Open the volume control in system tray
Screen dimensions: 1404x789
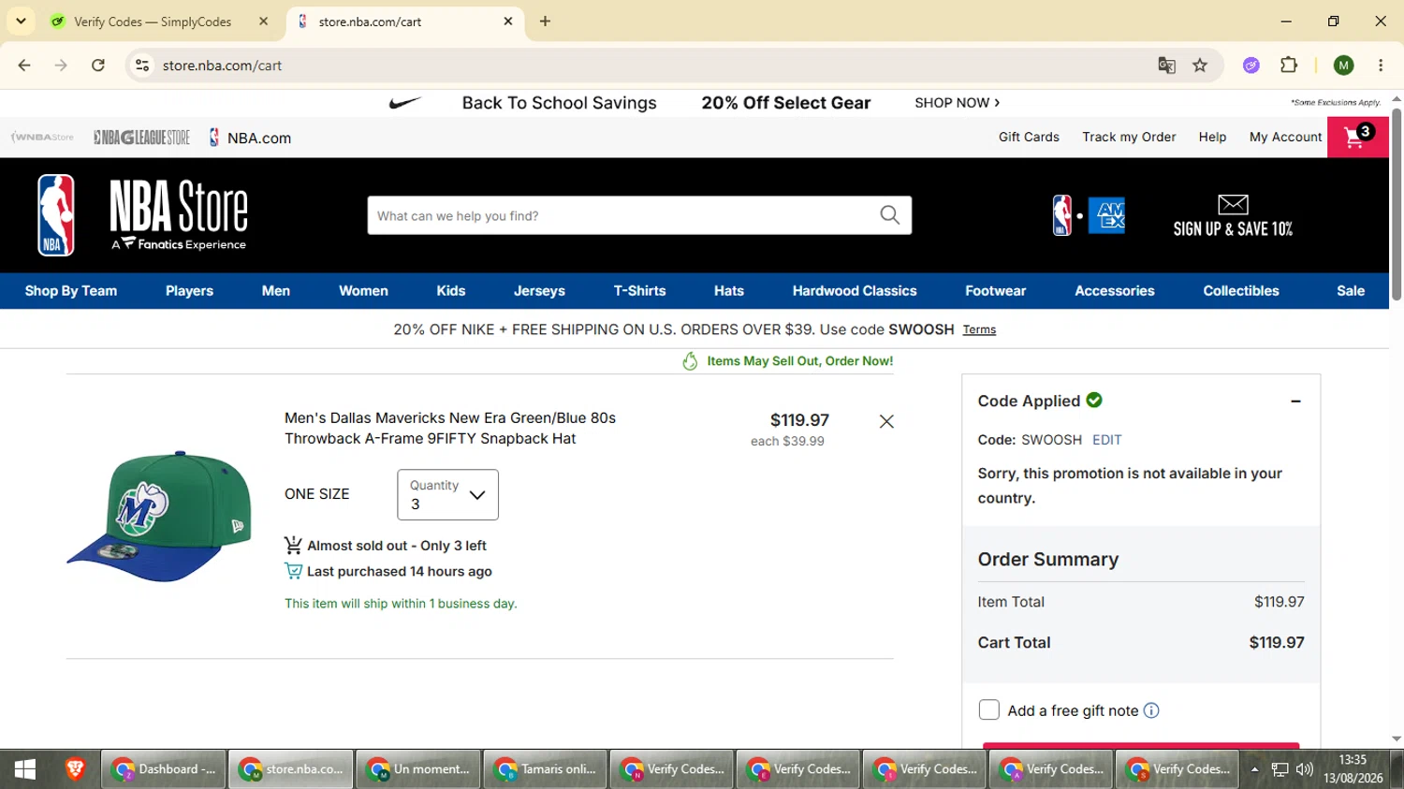pos(1305,769)
